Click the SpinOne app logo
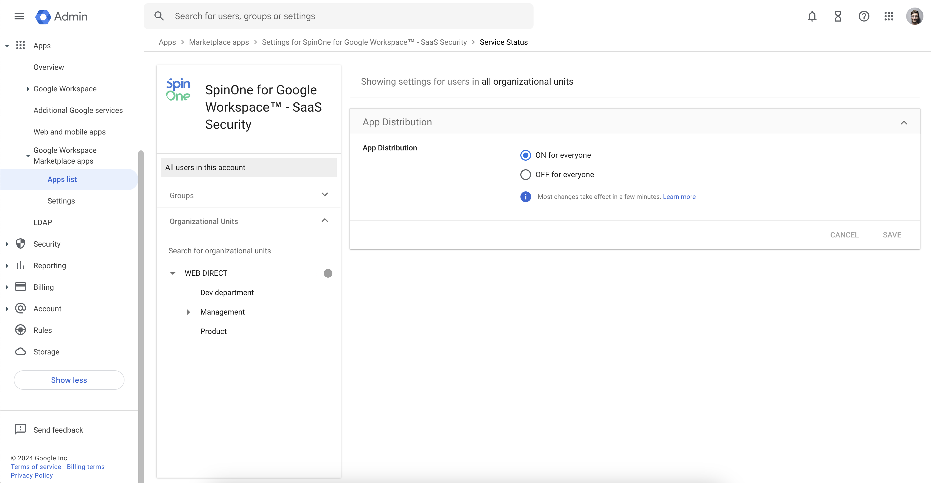Viewport: 931px width, 483px height. [178, 89]
